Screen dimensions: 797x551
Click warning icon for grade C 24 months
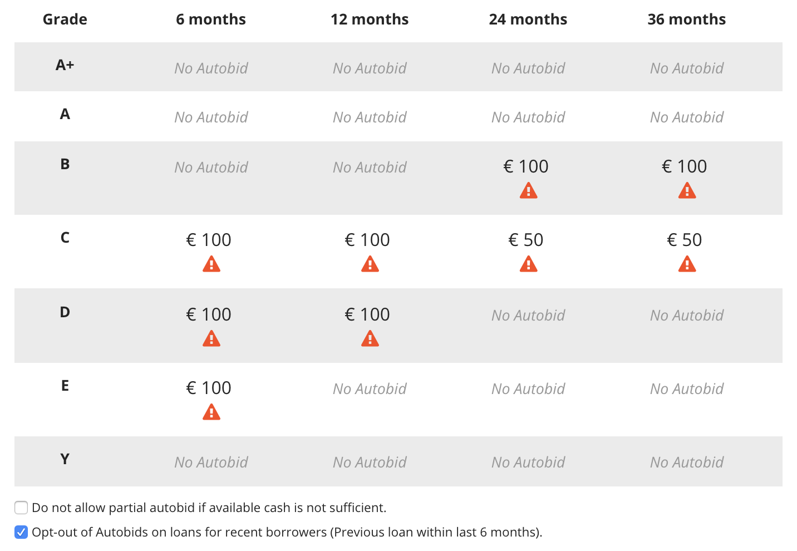point(528,264)
